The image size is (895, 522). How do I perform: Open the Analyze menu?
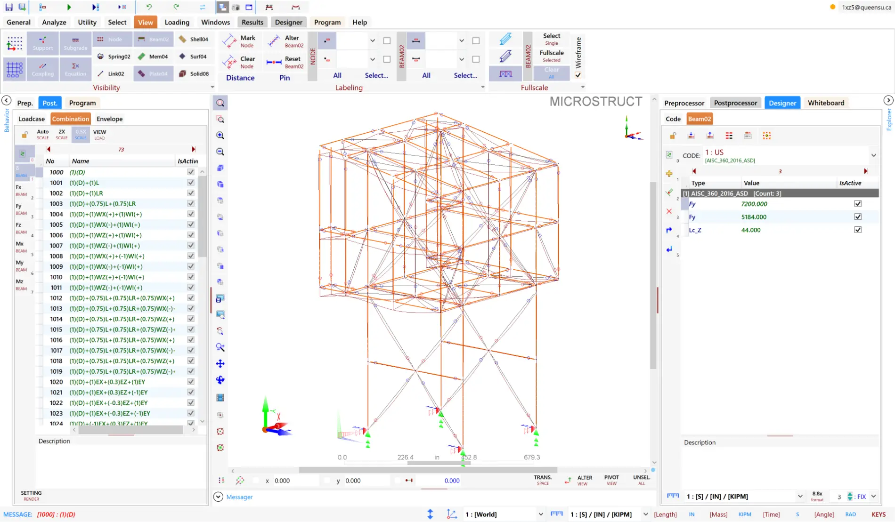click(54, 22)
